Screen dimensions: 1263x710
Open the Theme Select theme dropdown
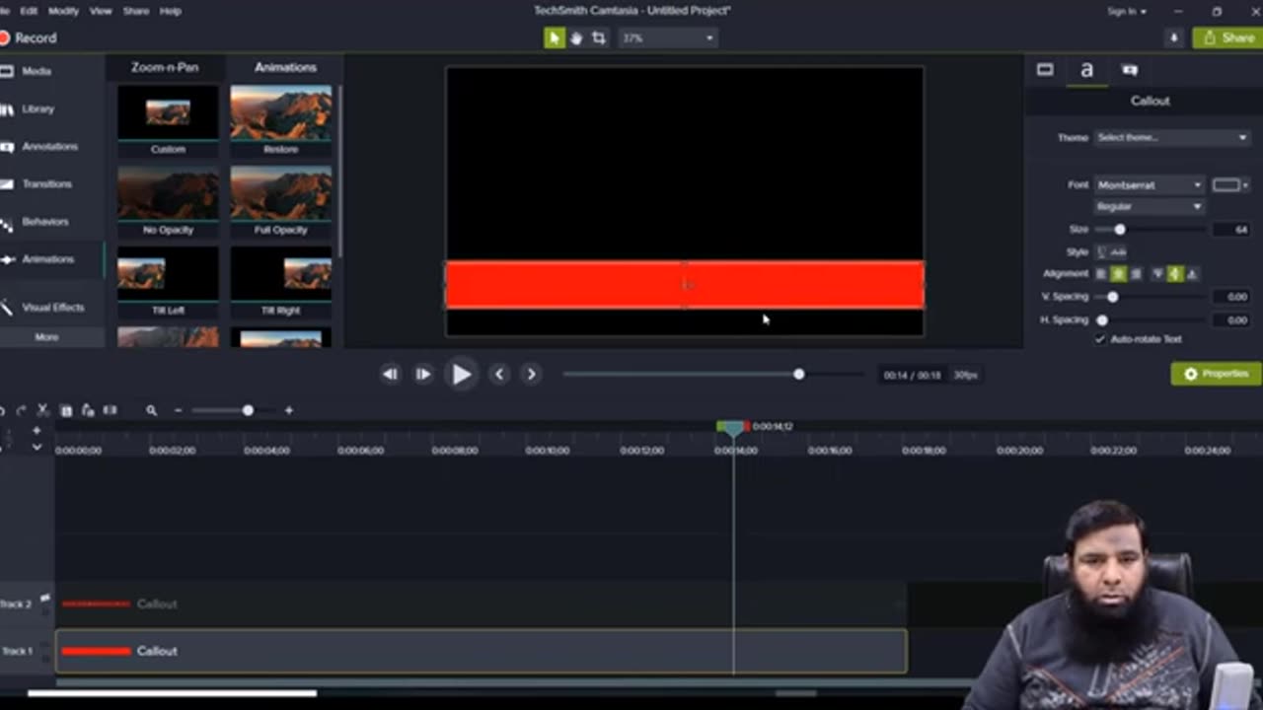1172,137
